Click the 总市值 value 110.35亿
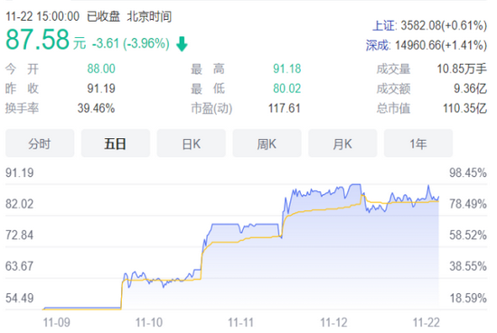 pos(464,108)
